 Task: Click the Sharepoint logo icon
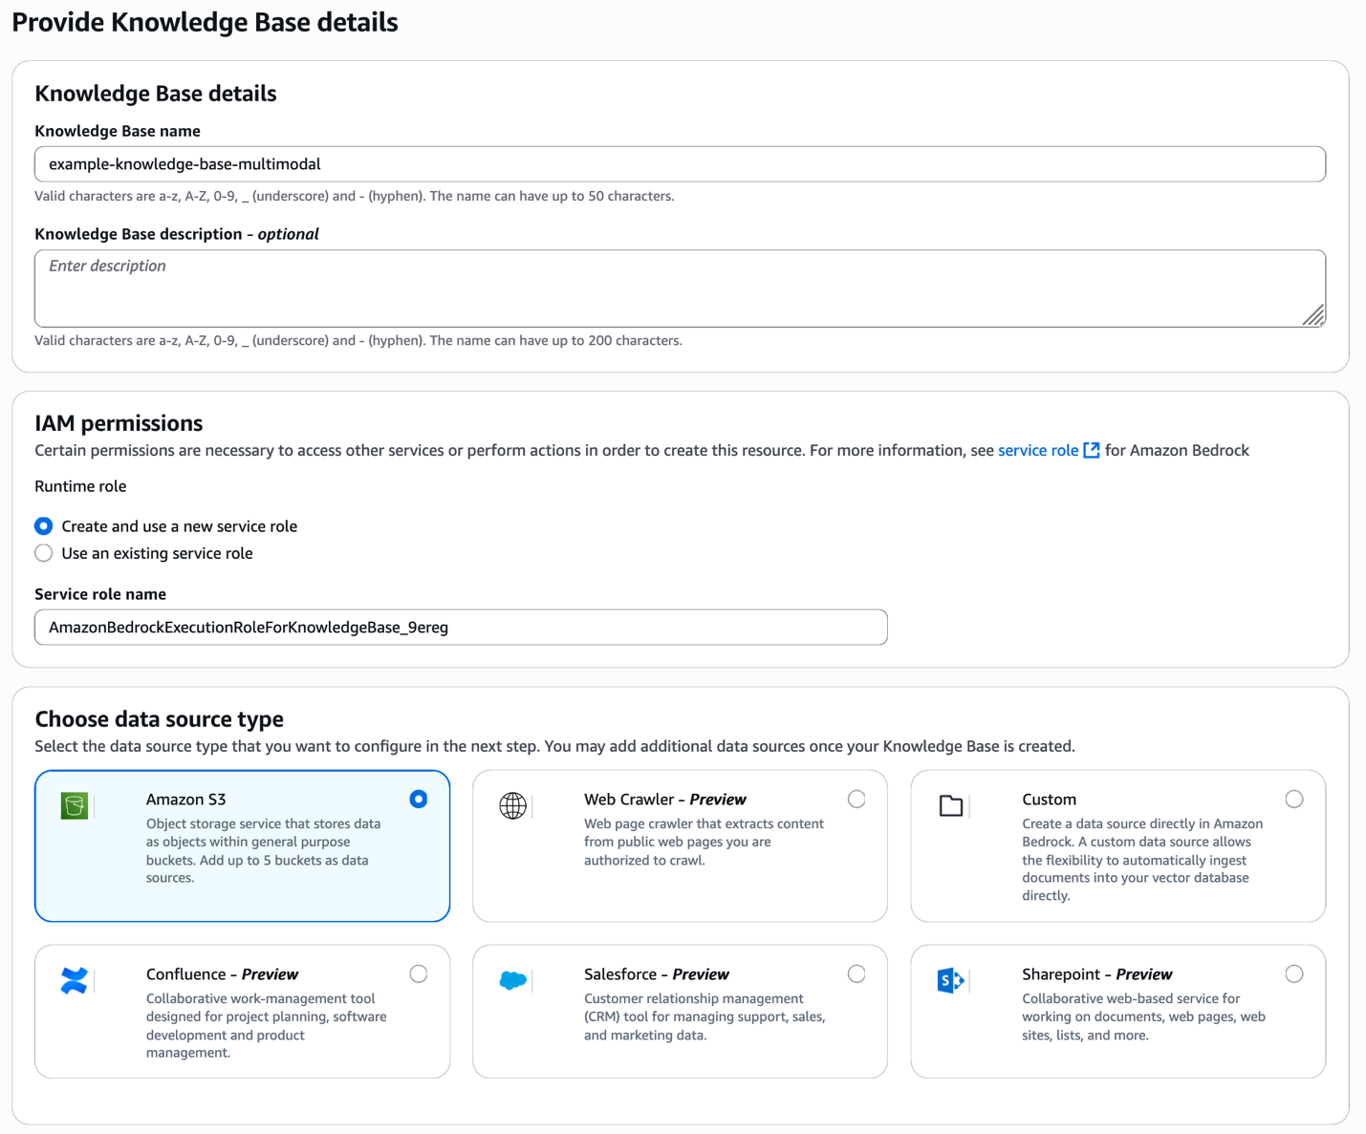click(951, 980)
